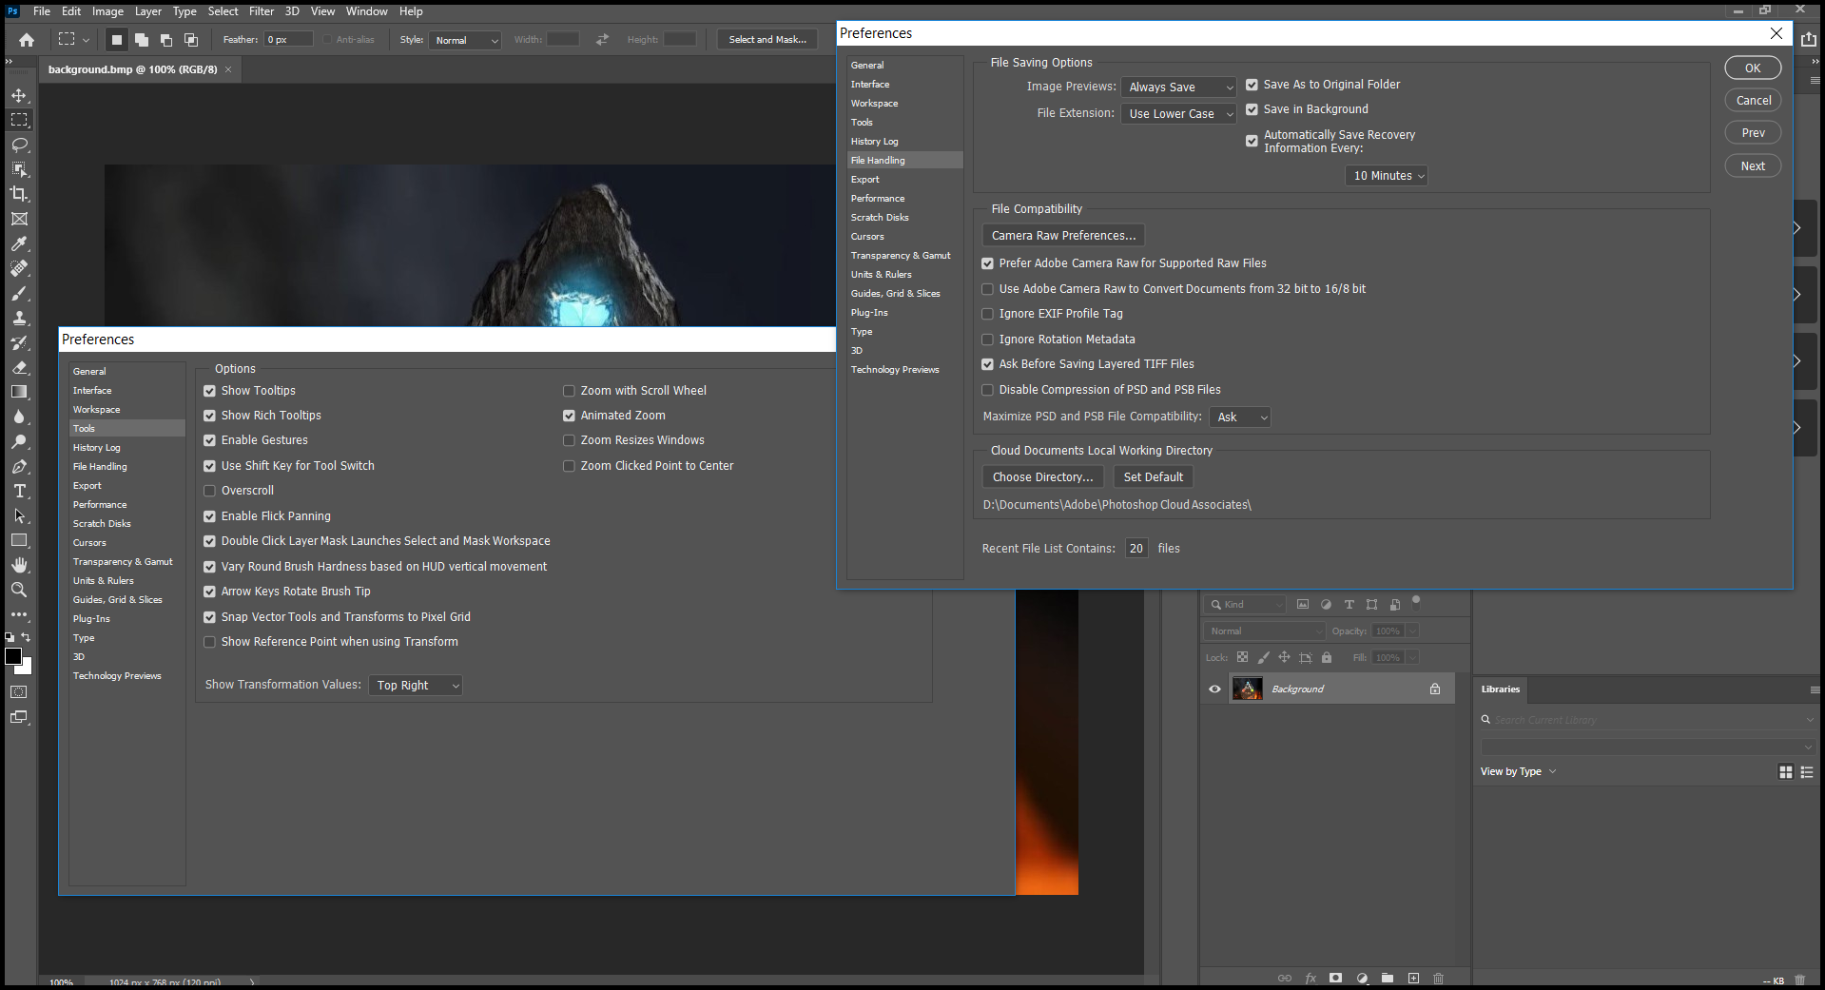Select the Hand tool
1825x990 pixels.
click(19, 565)
